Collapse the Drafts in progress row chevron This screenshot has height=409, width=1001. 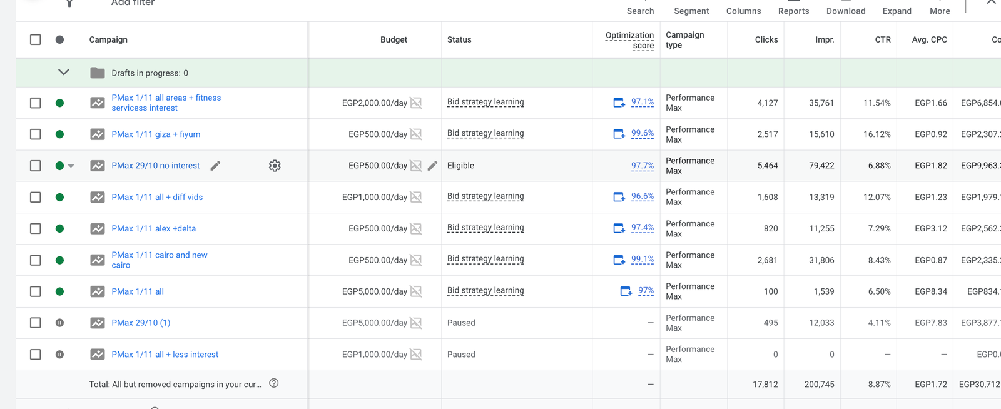[64, 73]
